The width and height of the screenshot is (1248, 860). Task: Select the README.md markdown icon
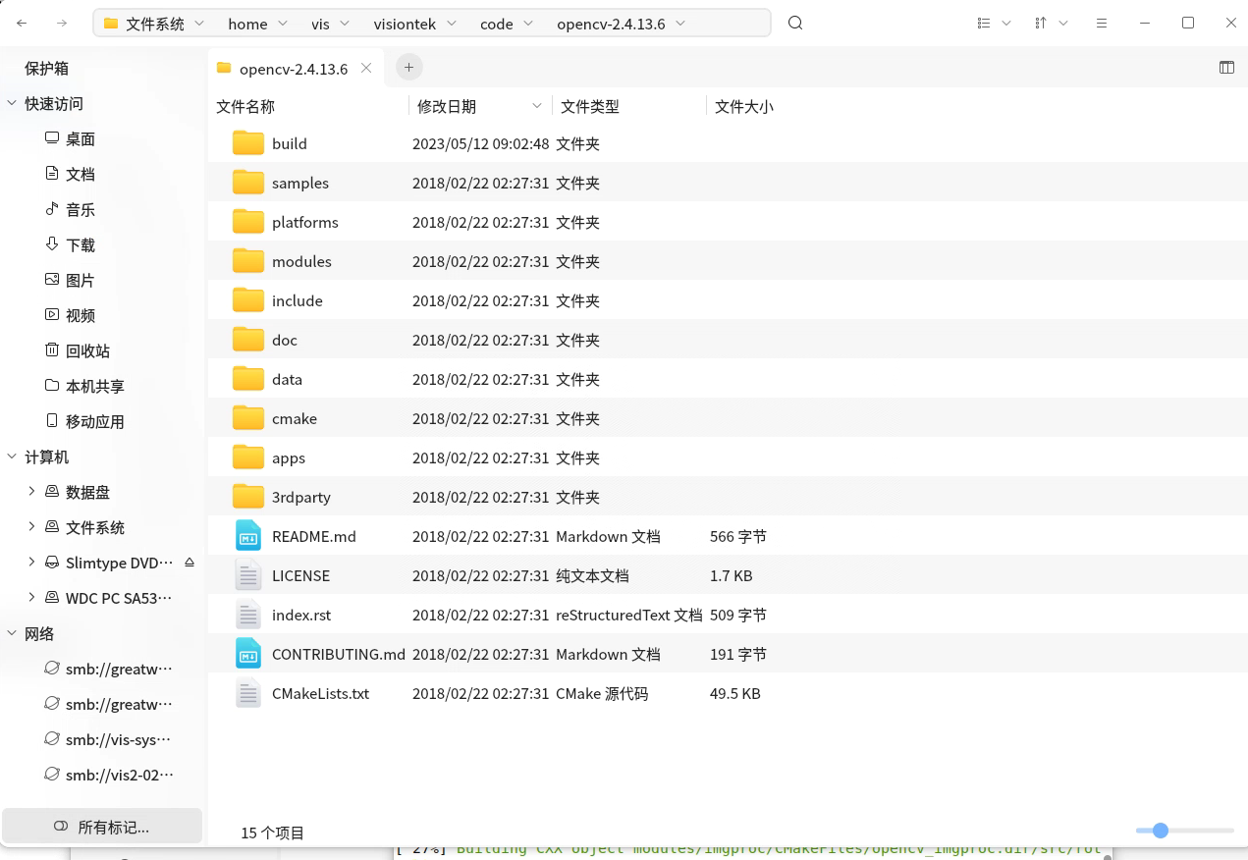pyautogui.click(x=248, y=536)
